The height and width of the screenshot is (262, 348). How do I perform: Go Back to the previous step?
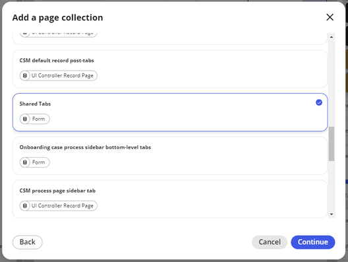pos(27,242)
